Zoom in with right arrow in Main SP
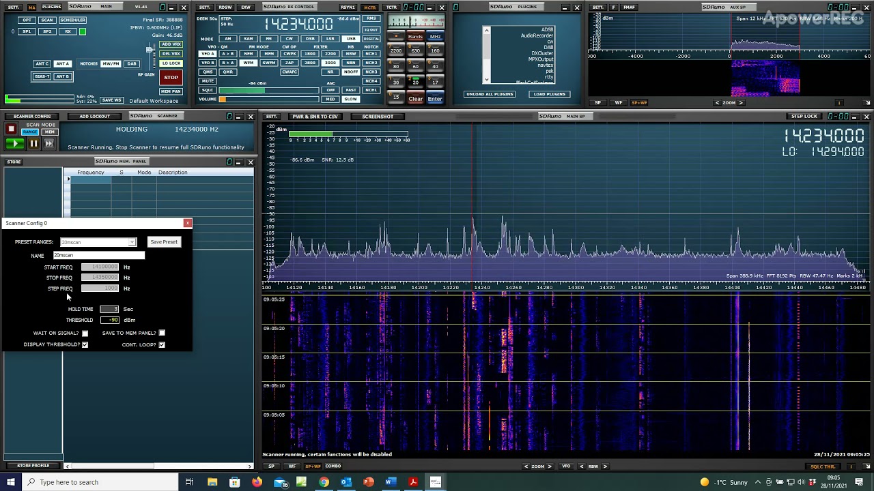The width and height of the screenshot is (874, 491). click(550, 466)
